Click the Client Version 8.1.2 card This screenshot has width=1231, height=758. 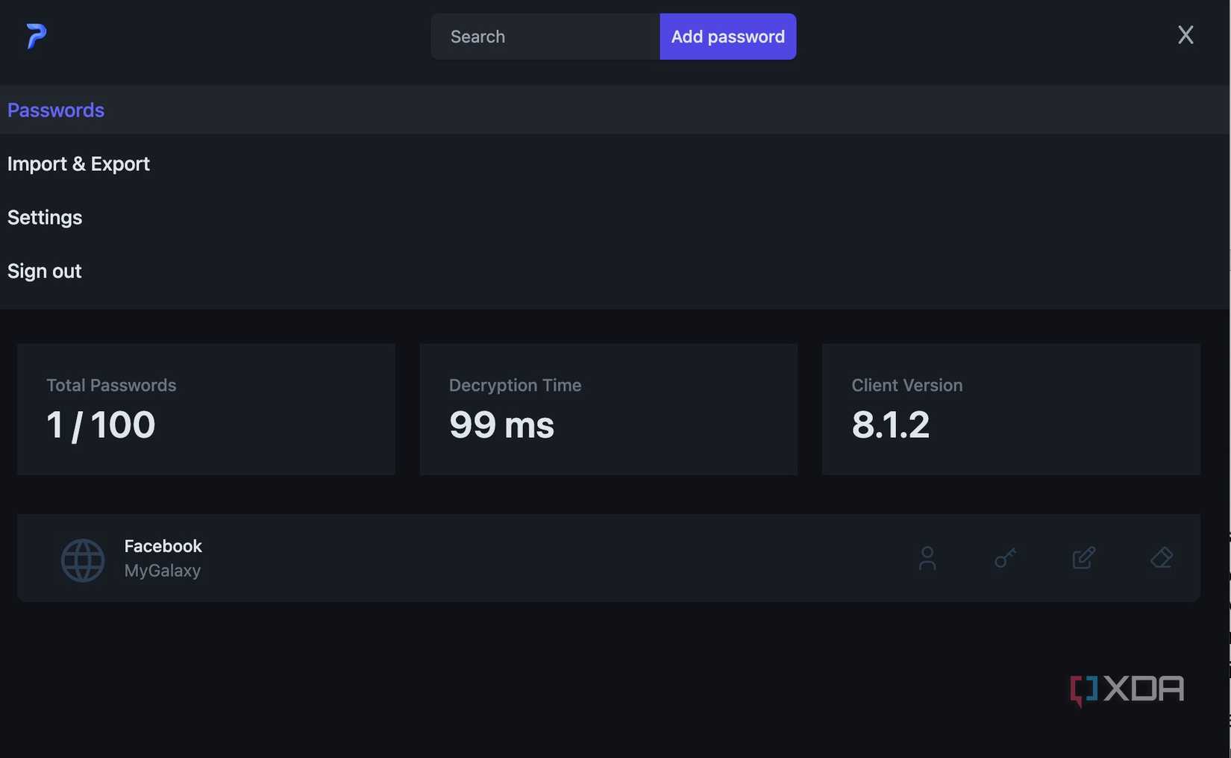point(1011,409)
